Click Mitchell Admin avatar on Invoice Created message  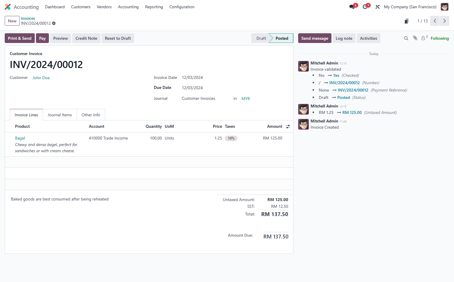click(x=303, y=124)
